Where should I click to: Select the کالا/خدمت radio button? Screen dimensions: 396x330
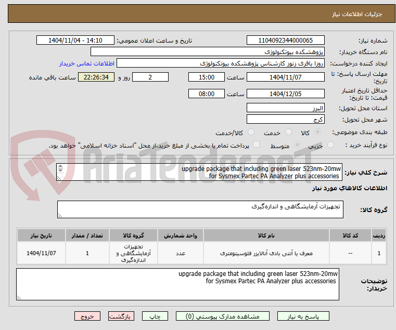(x=251, y=132)
